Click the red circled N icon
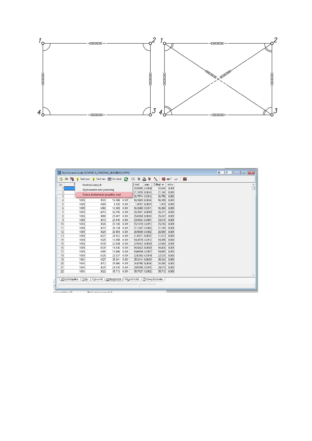This screenshot has width=312, height=441. point(163,179)
